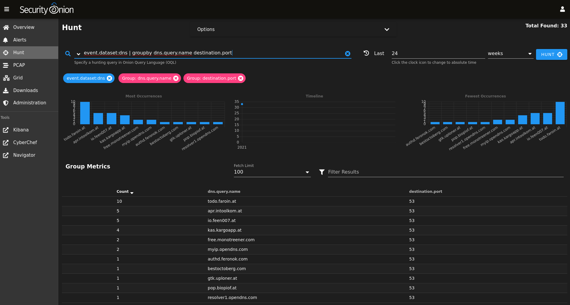Remove the Group: destination.port chip
570x305 pixels.
[x=241, y=78]
